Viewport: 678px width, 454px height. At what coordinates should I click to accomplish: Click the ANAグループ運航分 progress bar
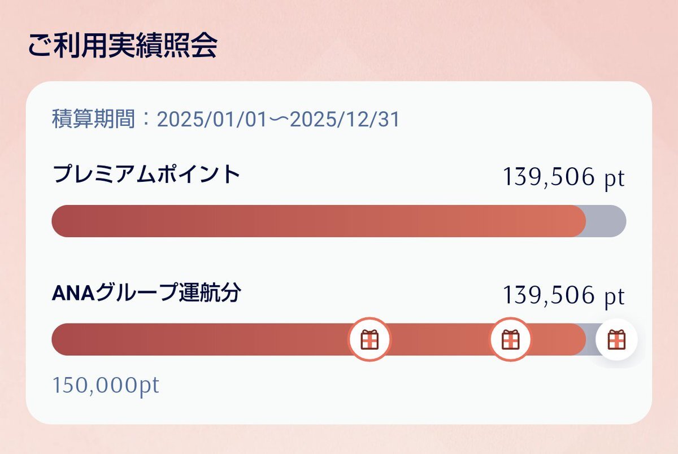[x=338, y=339]
